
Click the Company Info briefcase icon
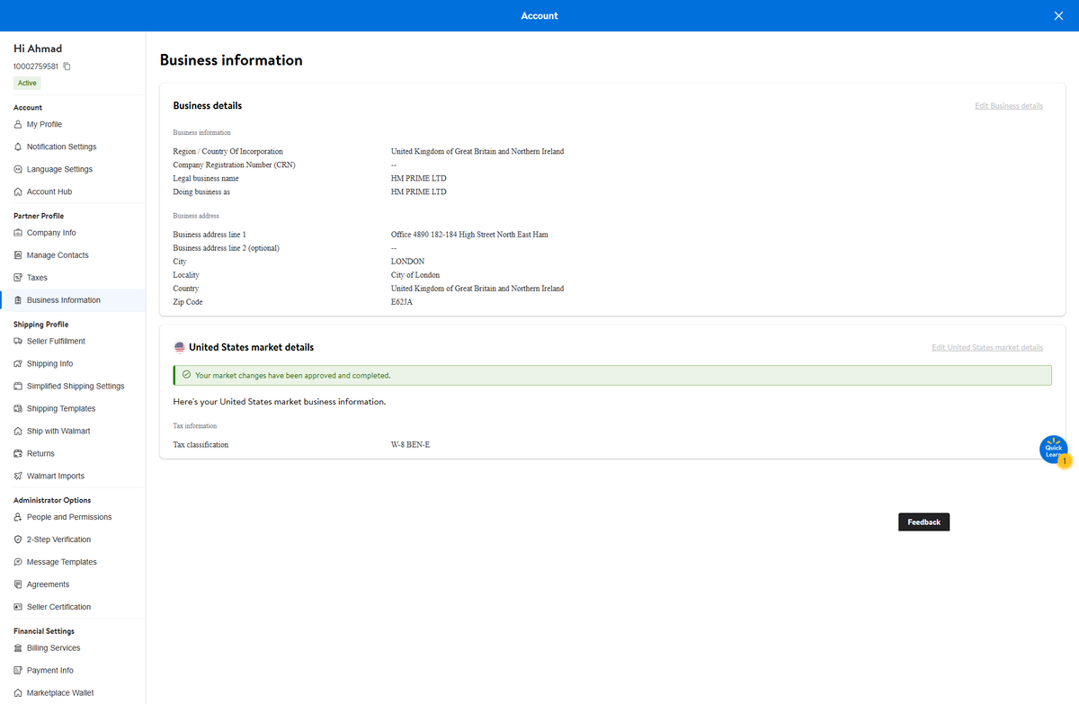(18, 233)
